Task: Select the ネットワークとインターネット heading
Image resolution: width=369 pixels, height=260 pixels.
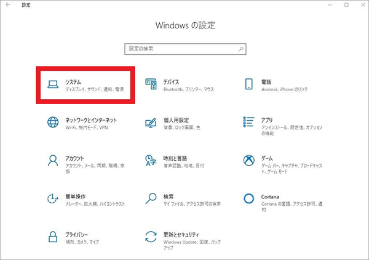Action: coord(91,120)
